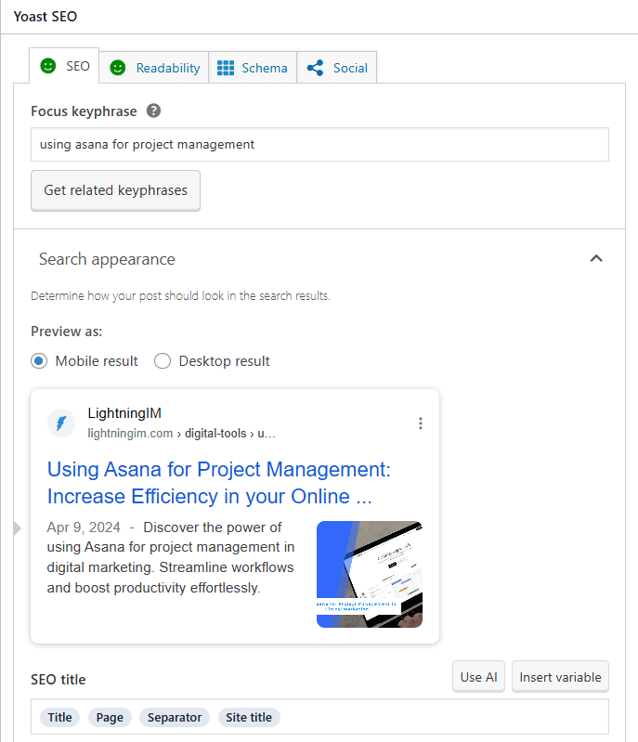Click the Preview as: label
The width and height of the screenshot is (638, 742).
tap(66, 332)
